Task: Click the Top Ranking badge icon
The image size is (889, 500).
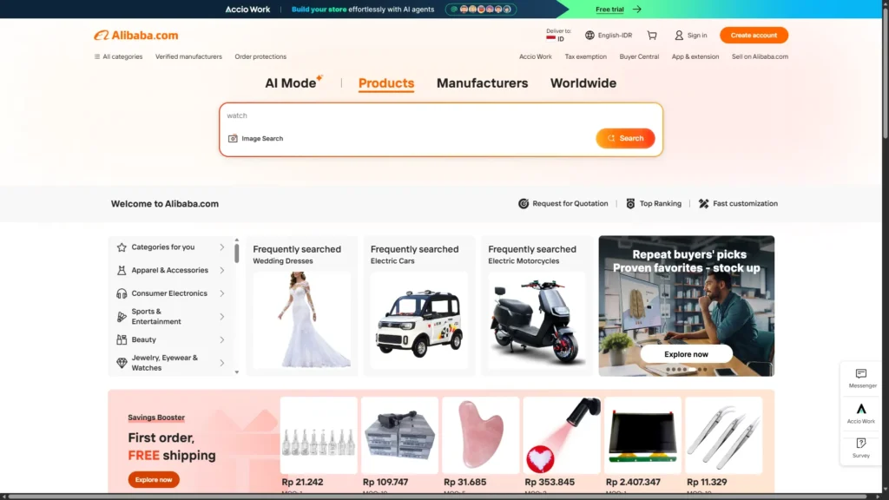Action: [630, 203]
